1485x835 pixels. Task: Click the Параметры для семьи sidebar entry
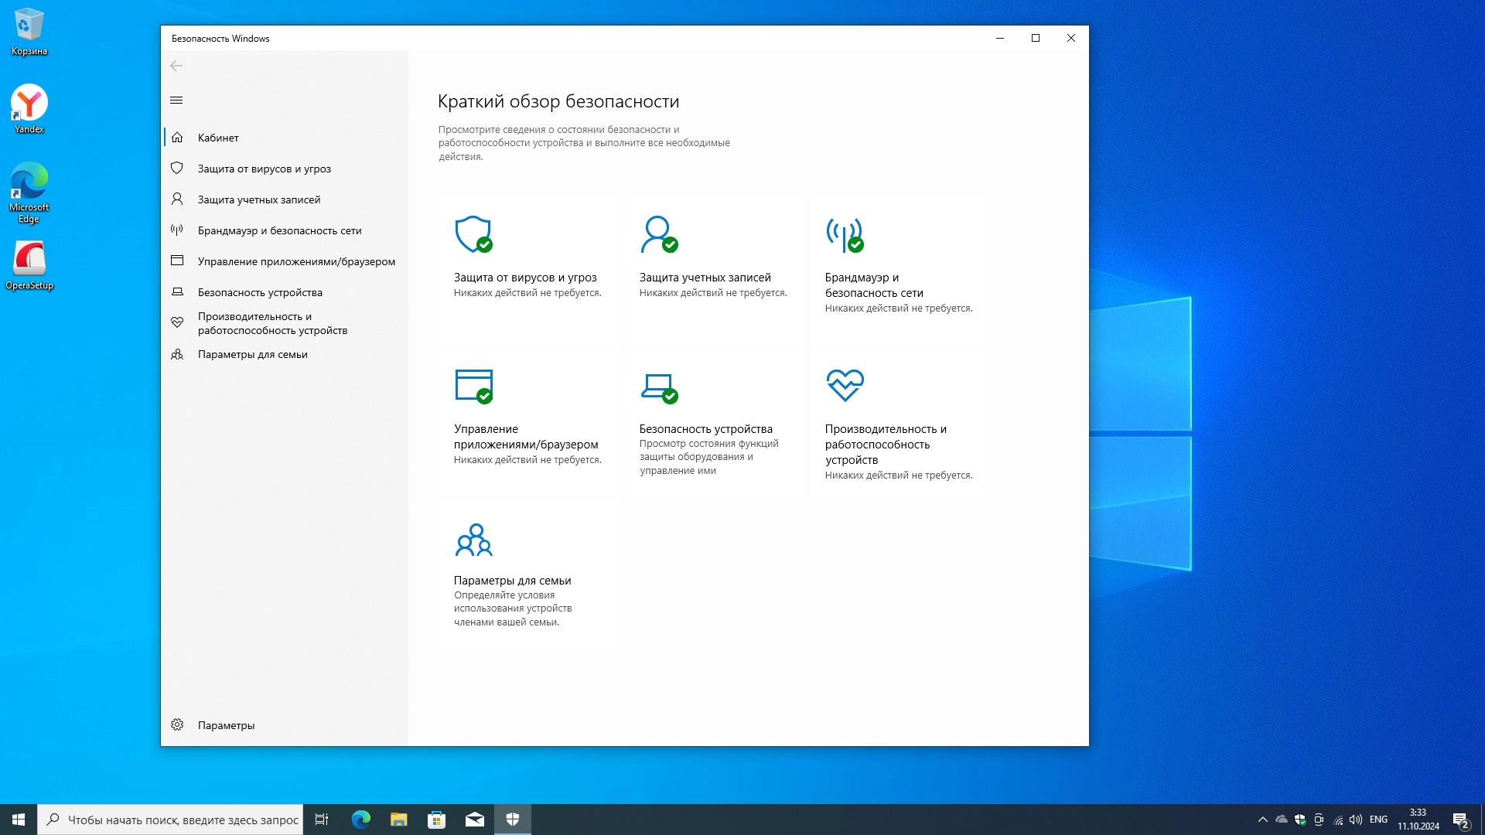coord(252,354)
